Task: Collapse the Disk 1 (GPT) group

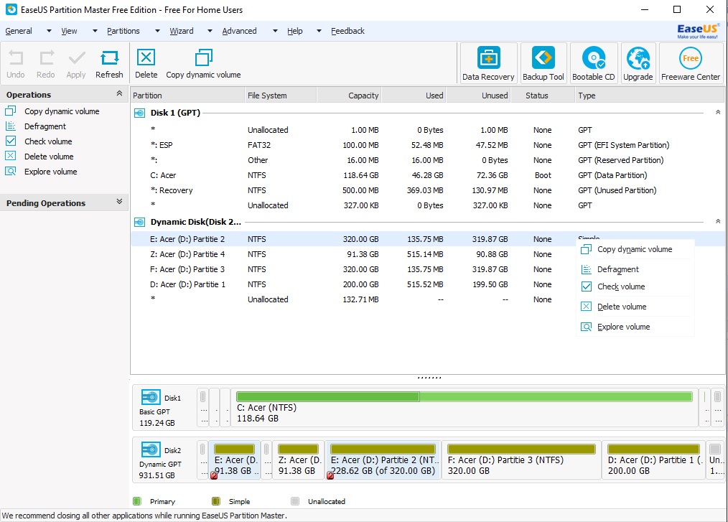Action: coord(718,113)
